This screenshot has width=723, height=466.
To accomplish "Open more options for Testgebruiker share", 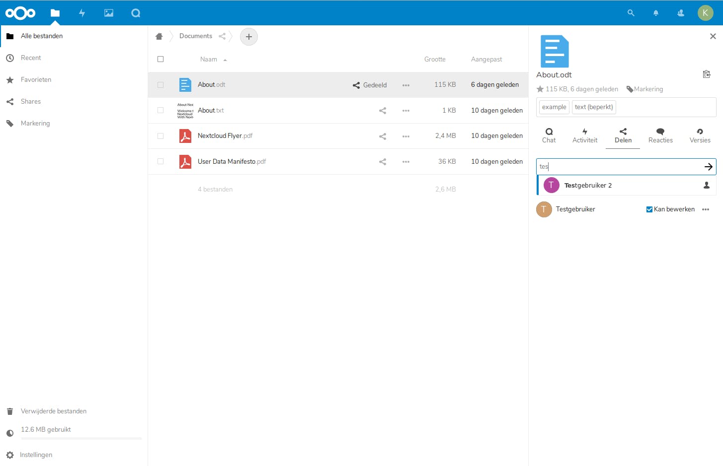I will [x=706, y=209].
